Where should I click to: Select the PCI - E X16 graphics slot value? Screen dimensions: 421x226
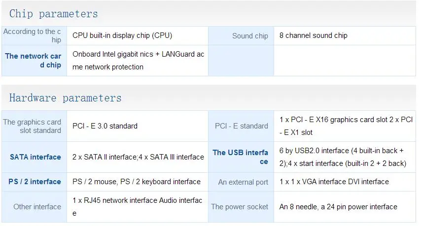(x=346, y=126)
